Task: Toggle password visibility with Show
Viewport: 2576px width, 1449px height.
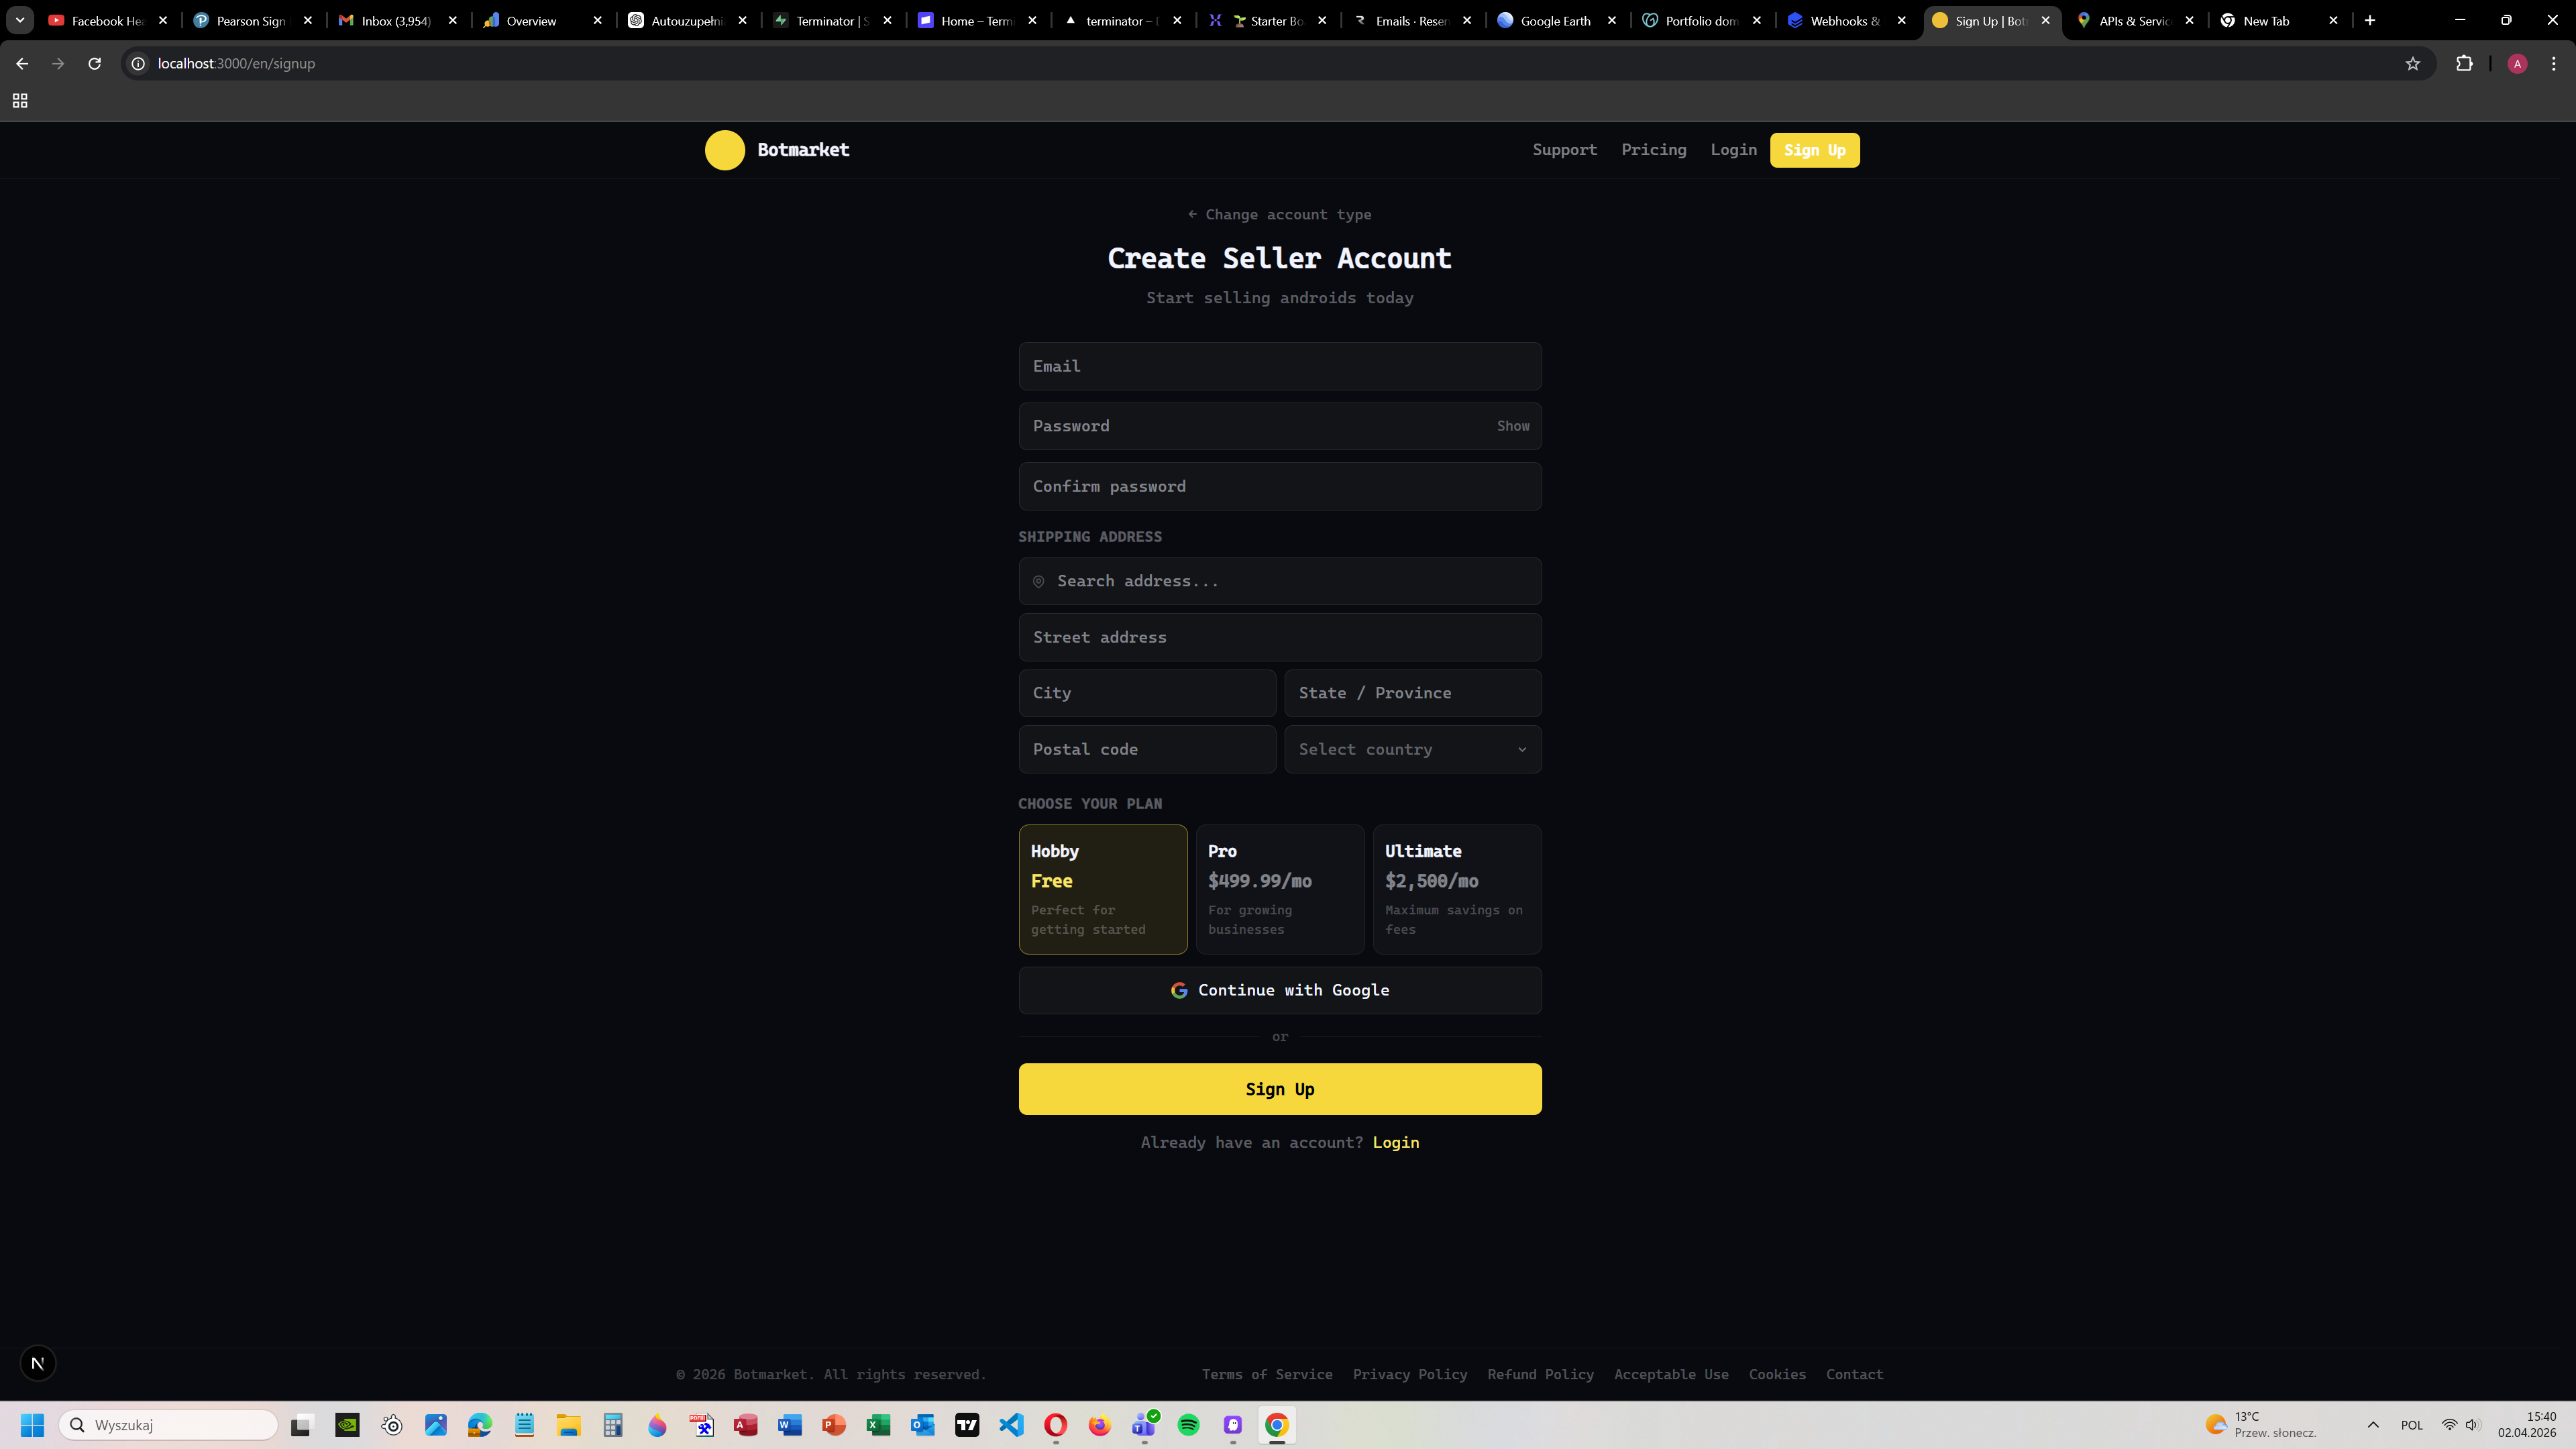Action: click(x=1512, y=426)
